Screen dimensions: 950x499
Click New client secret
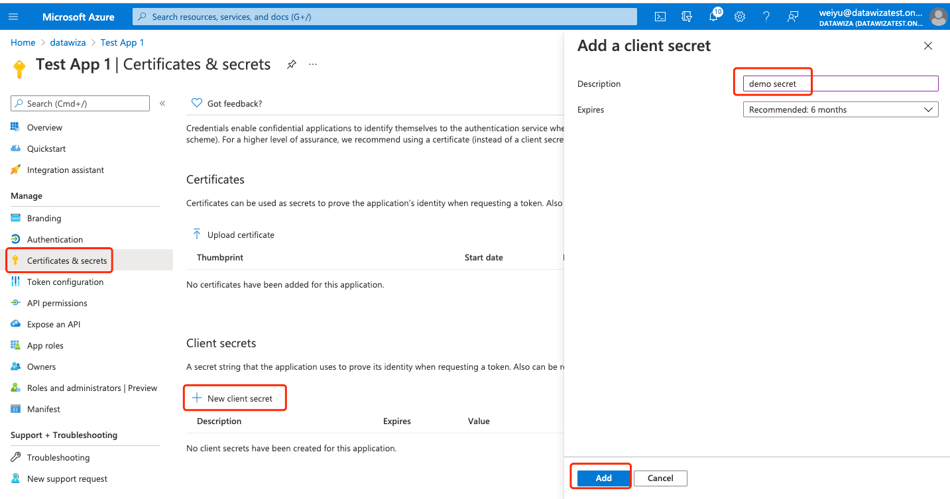(x=232, y=398)
